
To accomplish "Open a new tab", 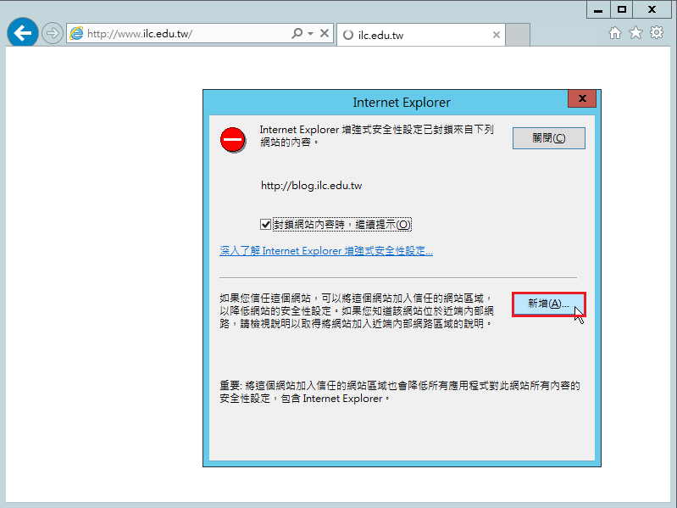I will click(x=517, y=35).
